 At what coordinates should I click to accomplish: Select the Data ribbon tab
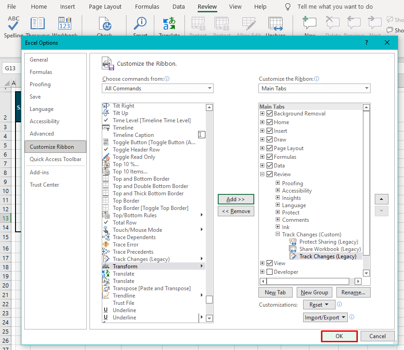[x=178, y=6]
